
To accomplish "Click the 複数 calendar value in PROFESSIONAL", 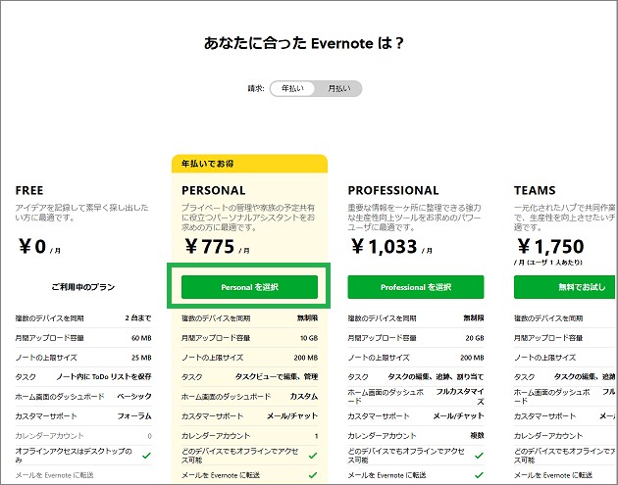I will (x=477, y=436).
